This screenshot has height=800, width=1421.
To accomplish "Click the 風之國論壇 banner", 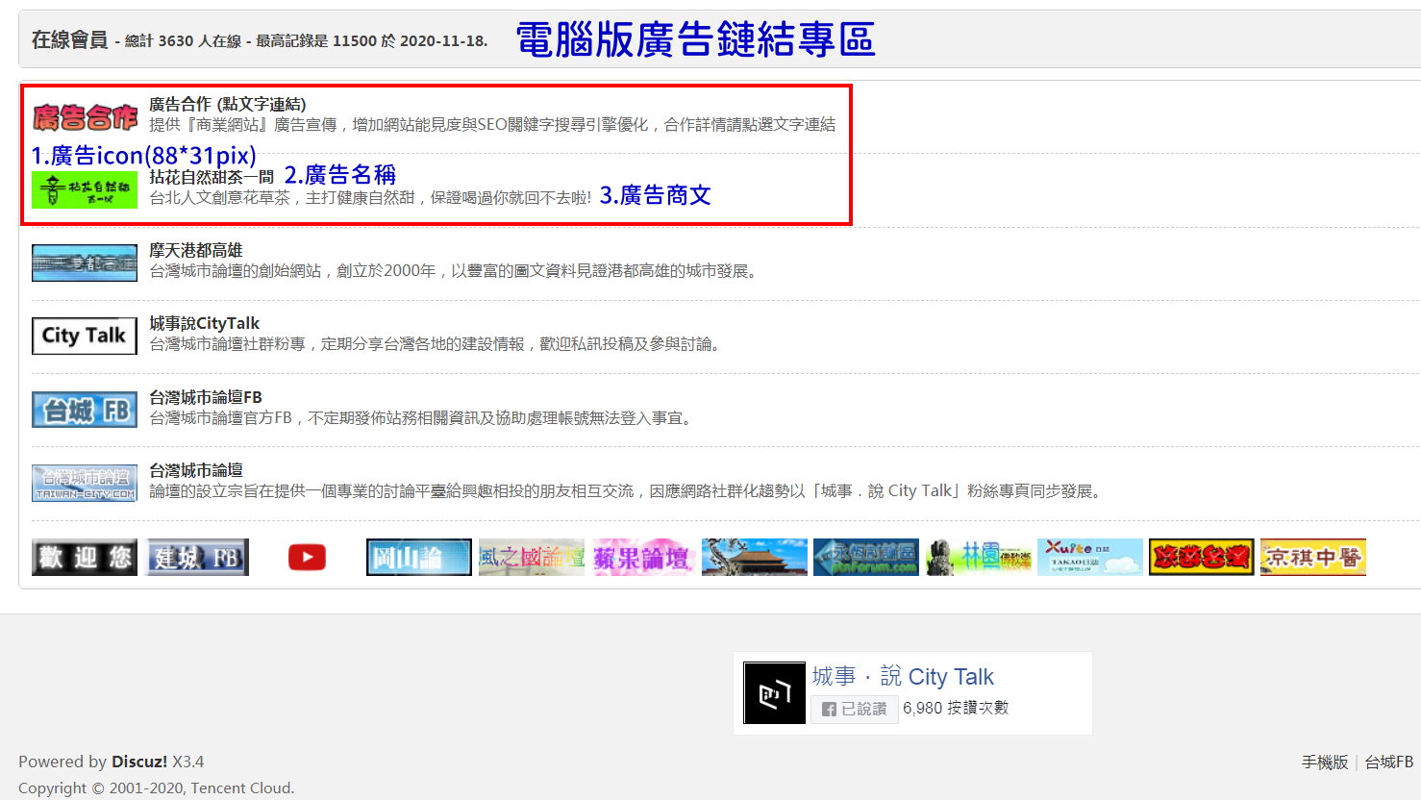I will (x=532, y=558).
